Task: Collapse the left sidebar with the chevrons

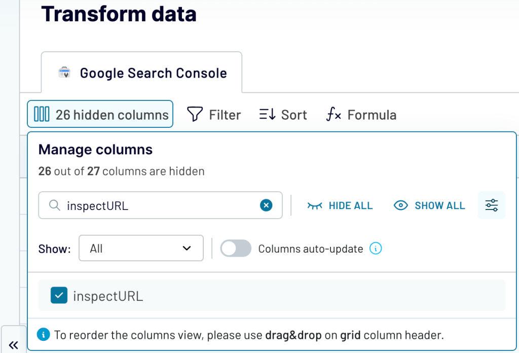Action: (x=13, y=344)
